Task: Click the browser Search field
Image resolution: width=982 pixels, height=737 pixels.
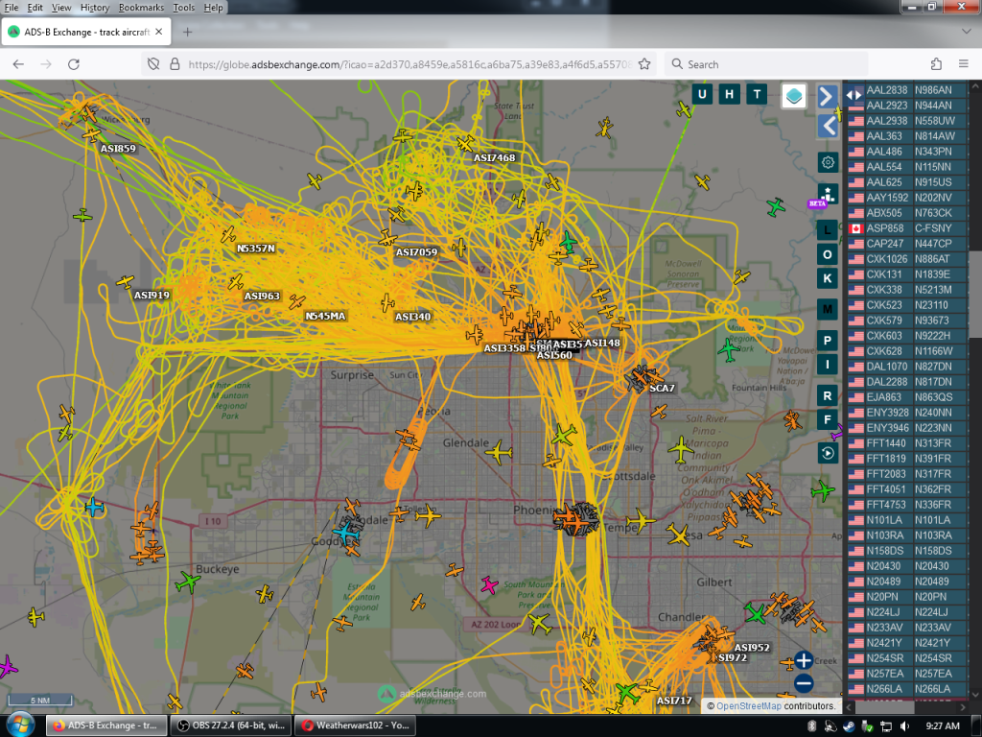Action: pyautogui.click(x=766, y=64)
